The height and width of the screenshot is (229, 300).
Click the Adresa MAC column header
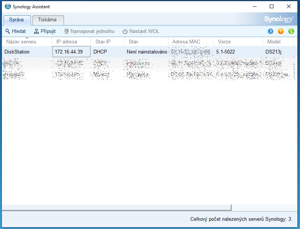[x=186, y=42]
